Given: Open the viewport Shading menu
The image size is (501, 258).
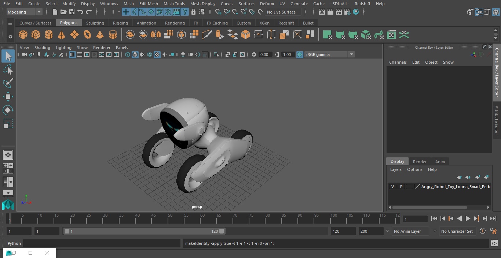Looking at the screenshot, I should (x=42, y=48).
